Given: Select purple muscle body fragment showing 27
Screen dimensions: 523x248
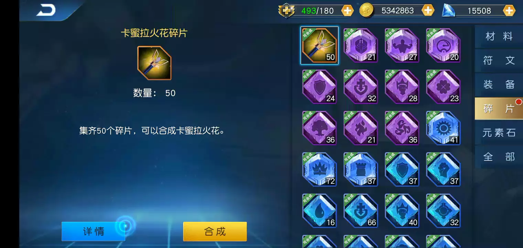Looking at the screenshot, I should coord(402,45).
